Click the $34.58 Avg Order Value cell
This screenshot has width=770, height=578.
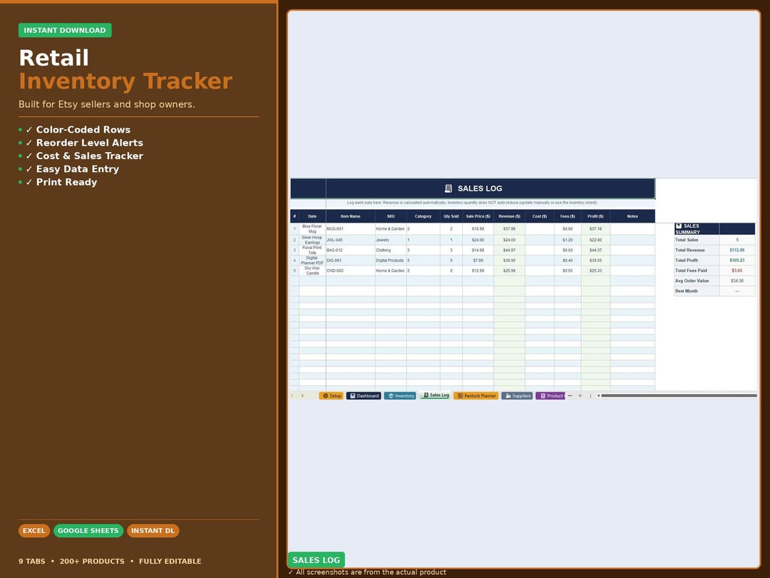[x=737, y=281]
